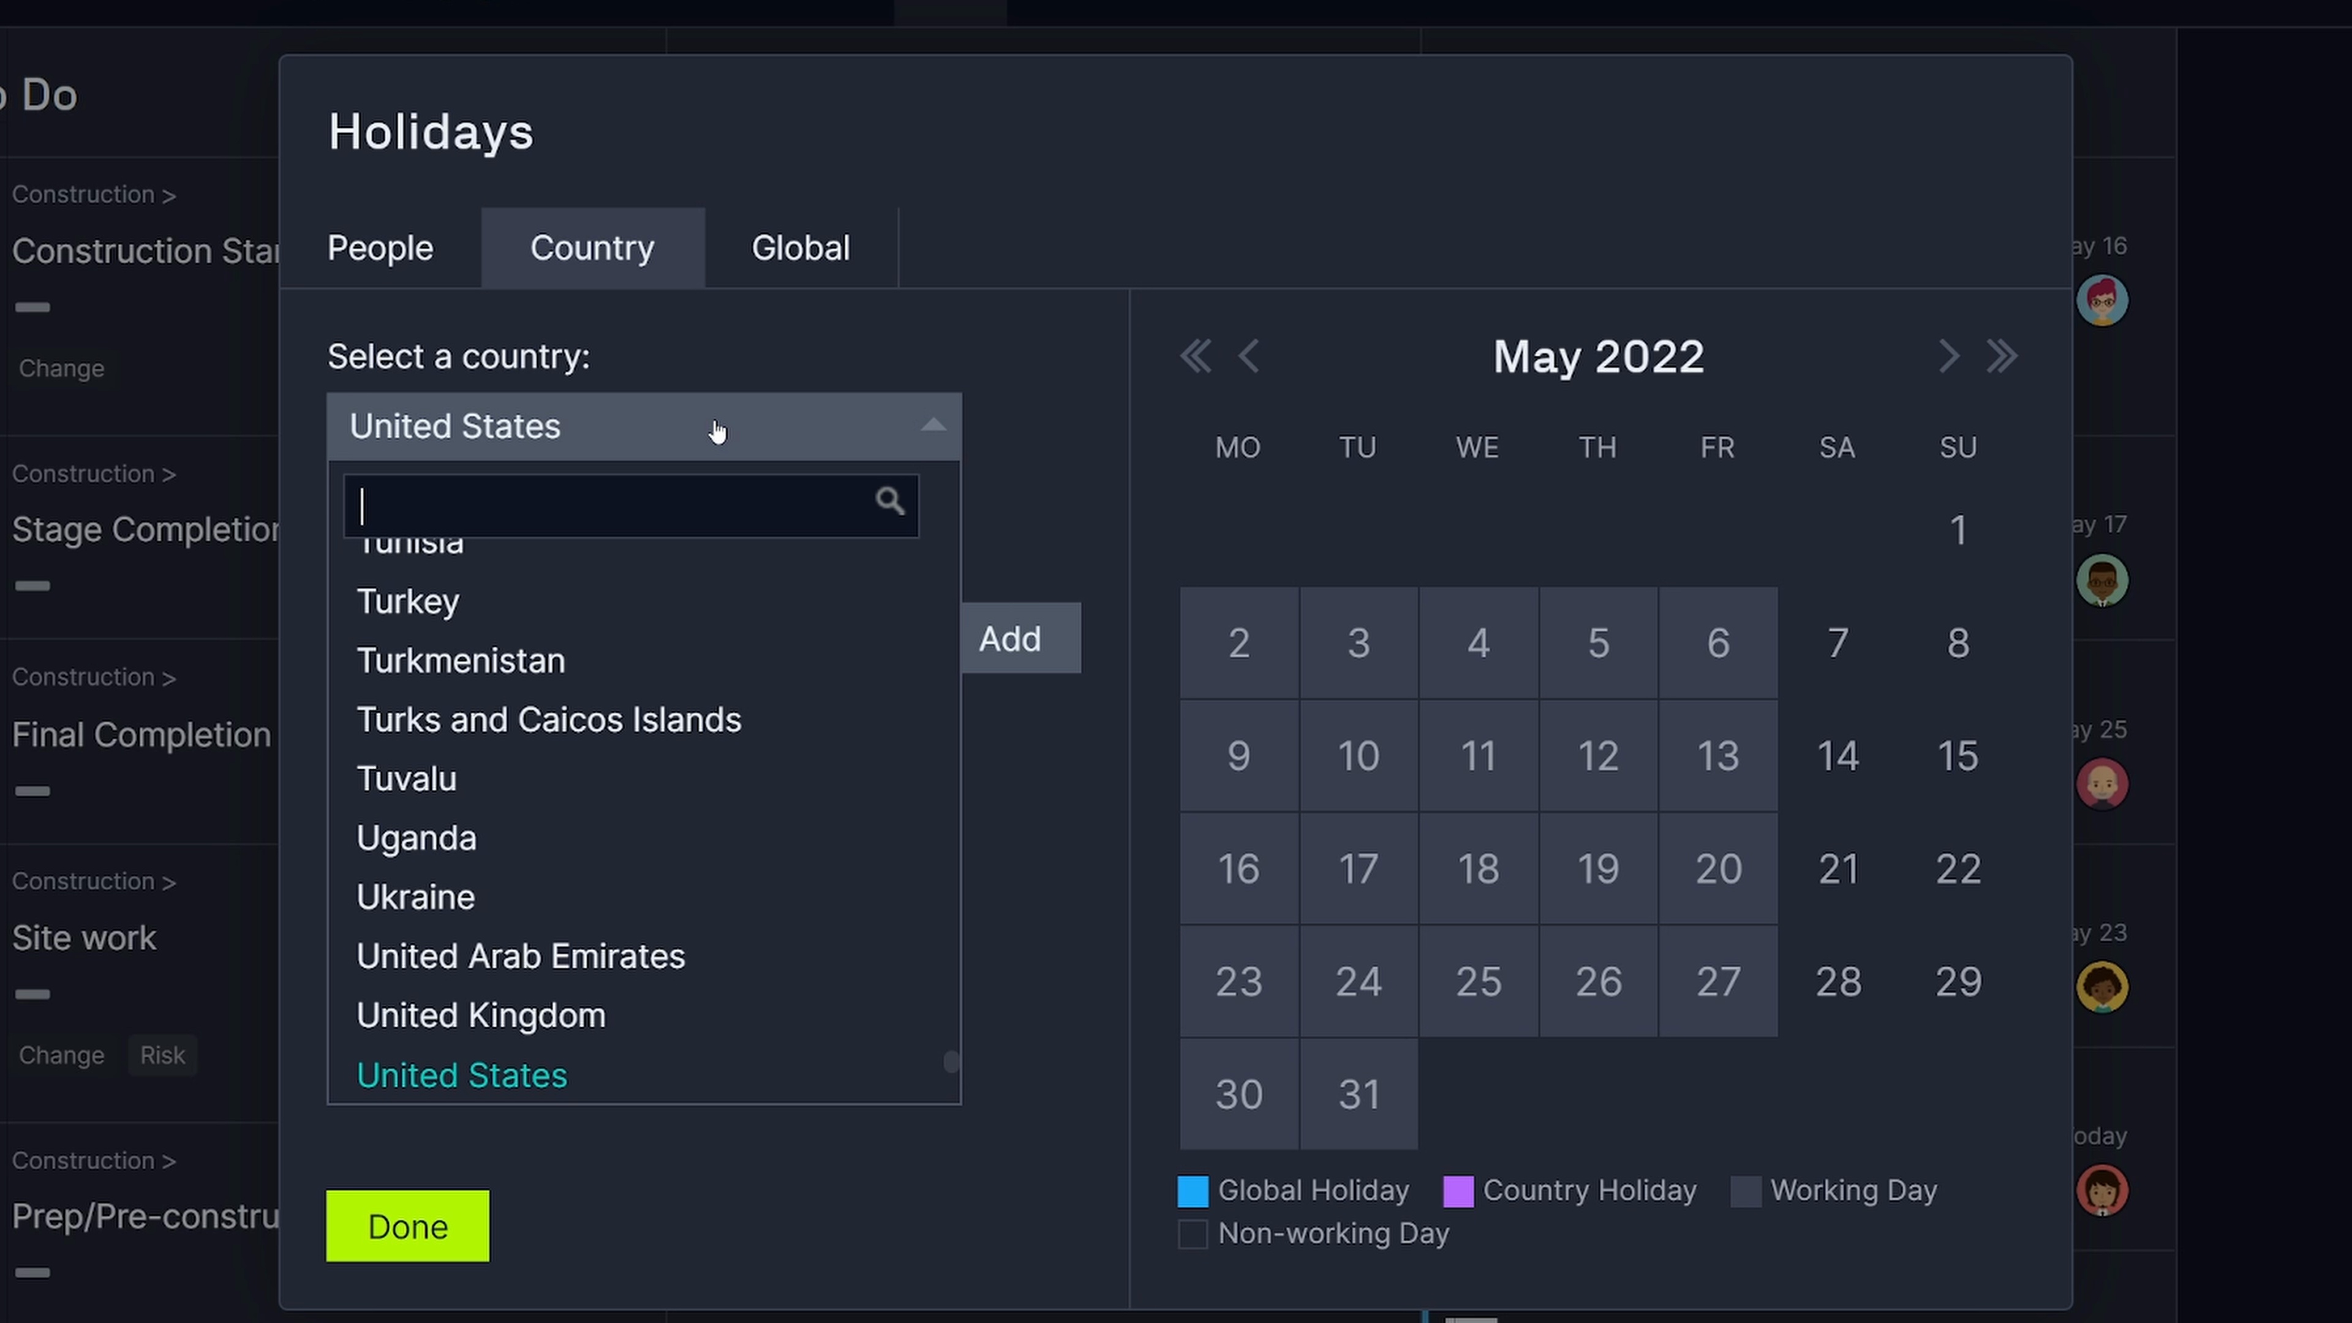The image size is (2352, 1323).
Task: Toggle Saturday May 14 working status
Action: pyautogui.click(x=1837, y=756)
